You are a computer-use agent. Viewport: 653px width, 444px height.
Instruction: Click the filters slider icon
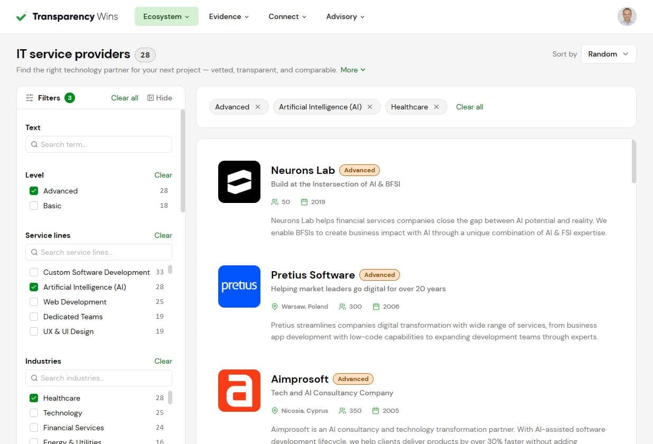pyautogui.click(x=30, y=98)
